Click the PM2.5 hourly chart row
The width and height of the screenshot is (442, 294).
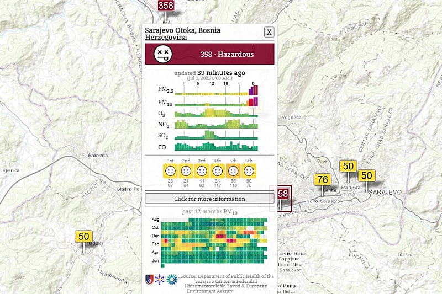coord(217,89)
